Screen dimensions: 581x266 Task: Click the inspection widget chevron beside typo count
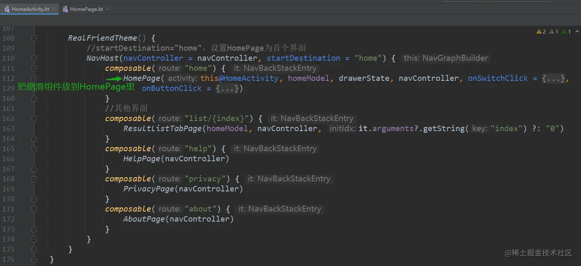(577, 31)
